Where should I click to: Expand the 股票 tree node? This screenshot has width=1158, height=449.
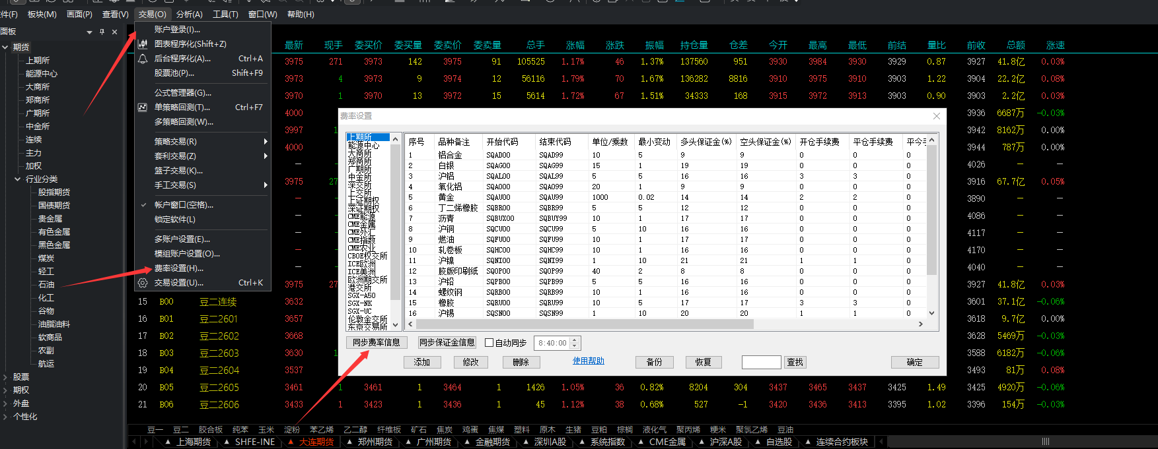coord(5,377)
